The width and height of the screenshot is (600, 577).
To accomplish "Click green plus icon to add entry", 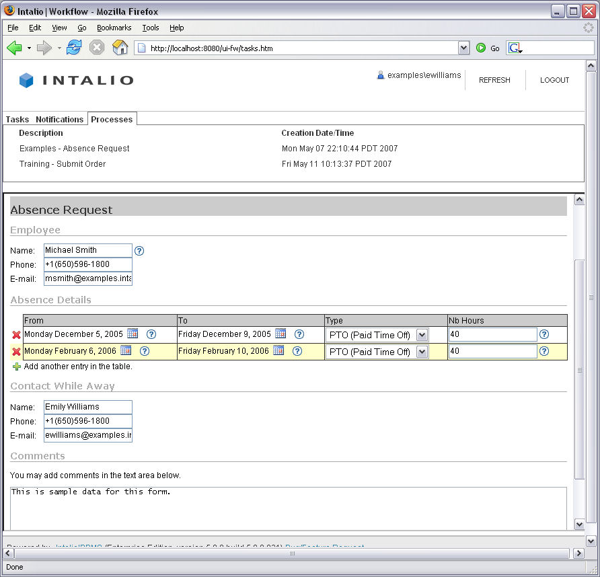I will (17, 367).
